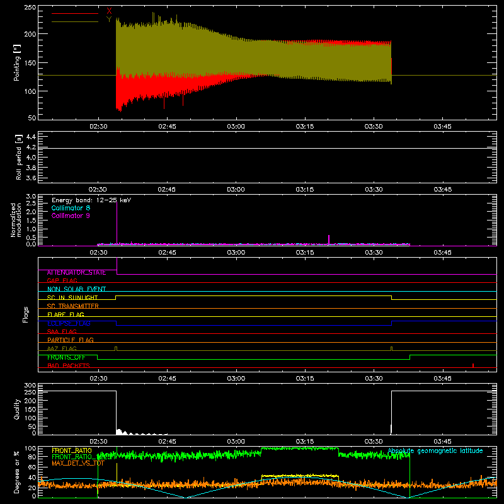Click the magenta 'Collimator 9' legend entry
This screenshot has width=504, height=504.
tap(71, 215)
